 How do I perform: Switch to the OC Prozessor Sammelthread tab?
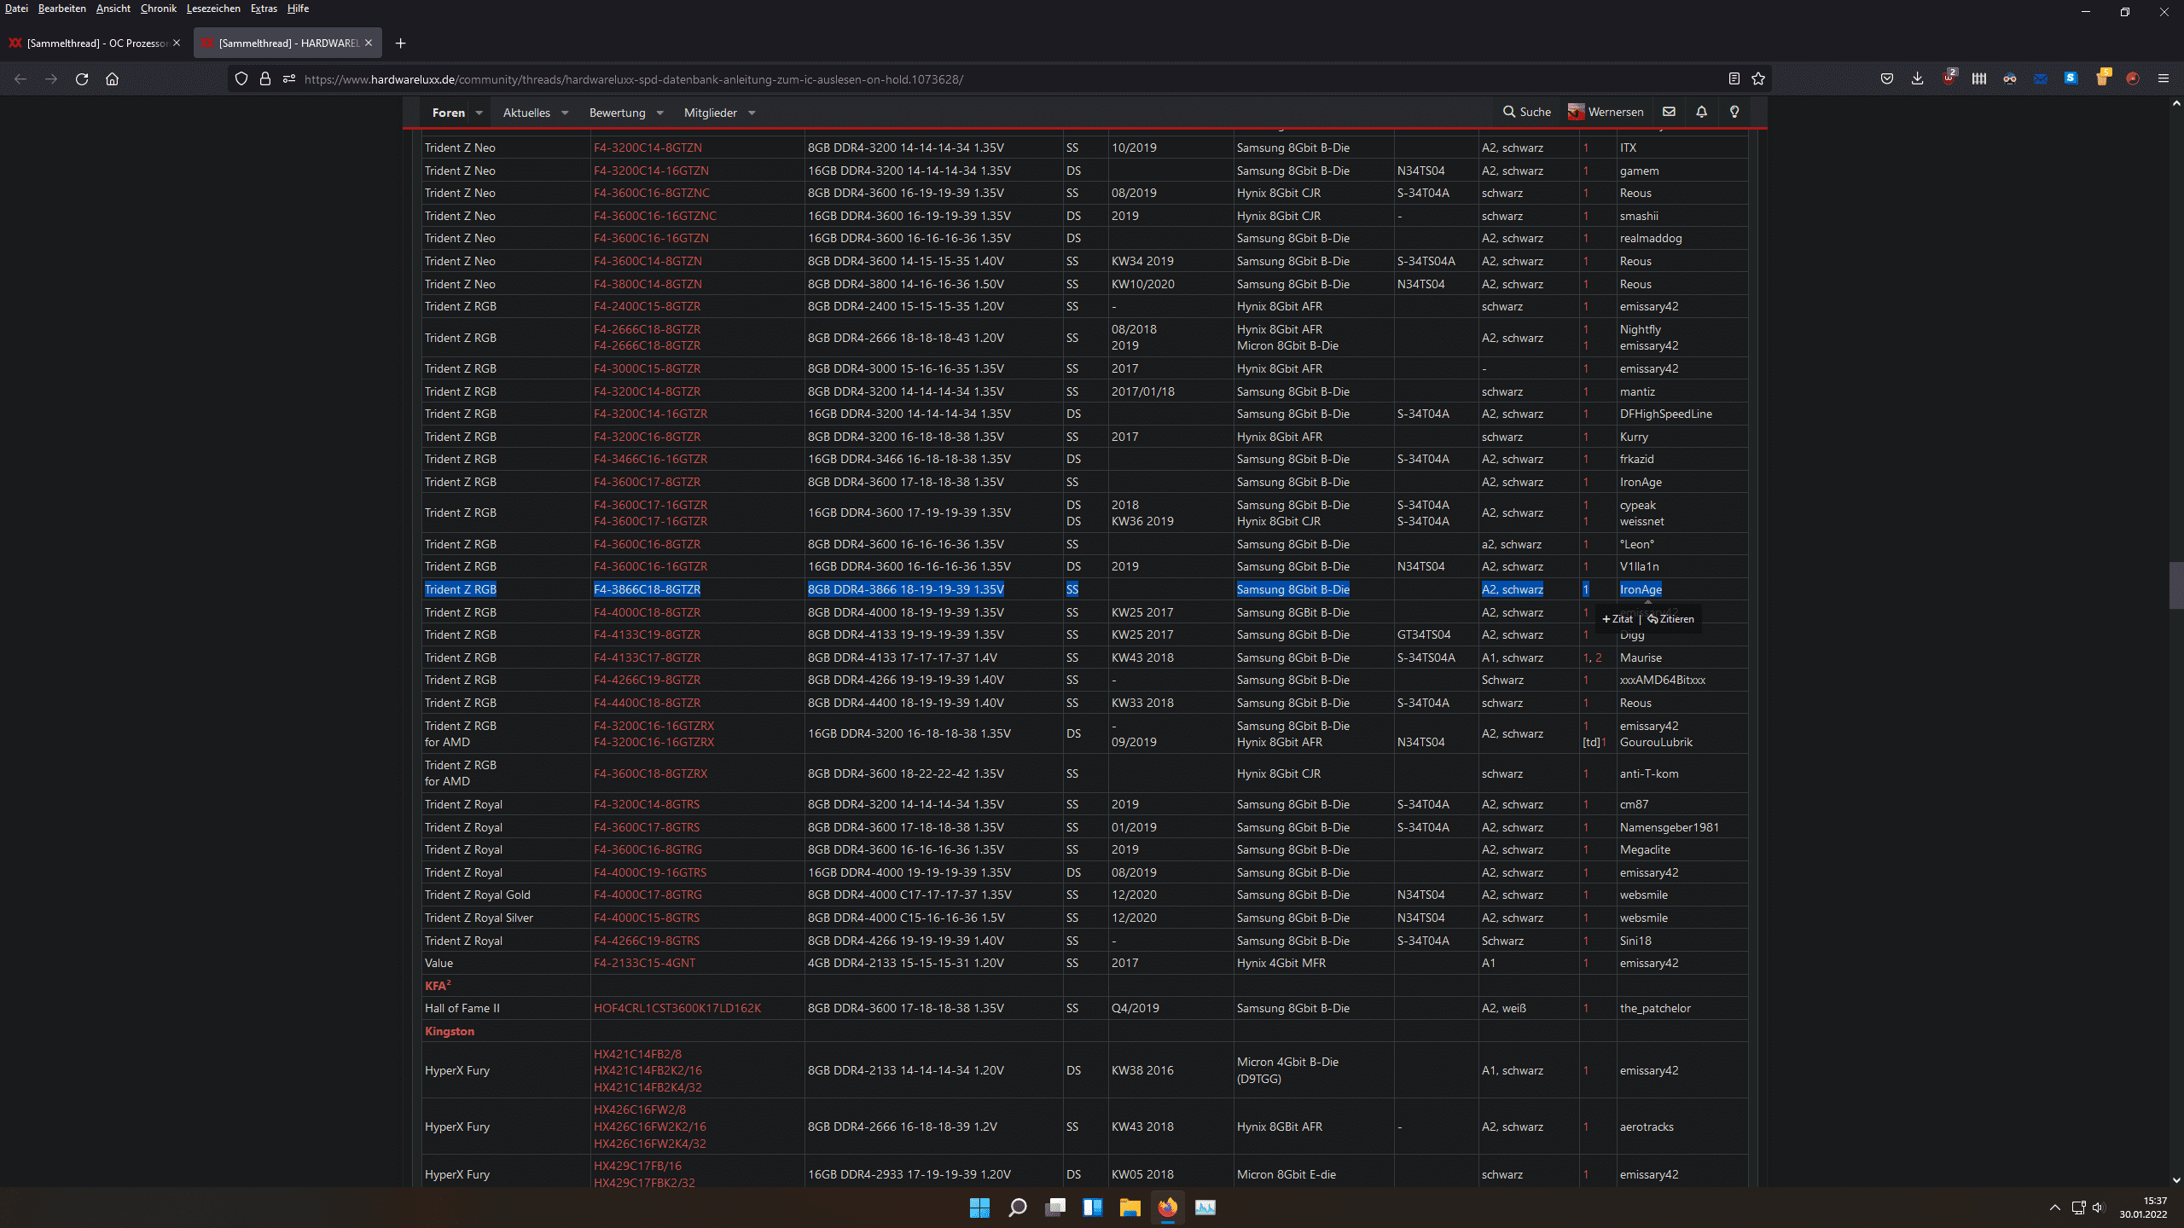tap(96, 43)
